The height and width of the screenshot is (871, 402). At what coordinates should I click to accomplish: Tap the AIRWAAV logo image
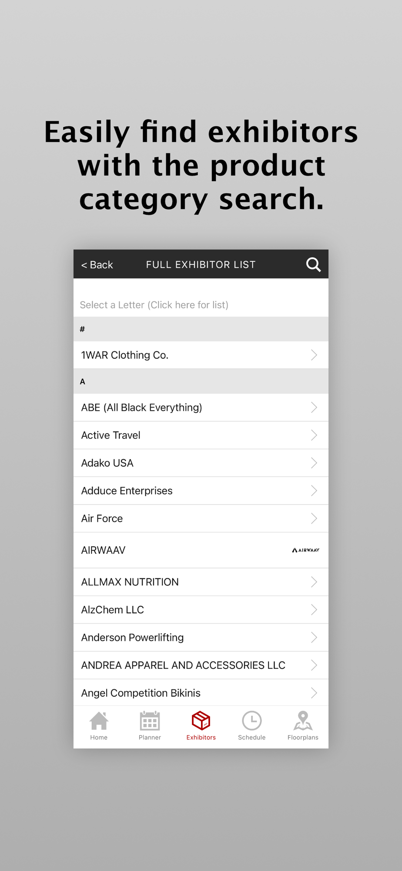[x=306, y=550]
